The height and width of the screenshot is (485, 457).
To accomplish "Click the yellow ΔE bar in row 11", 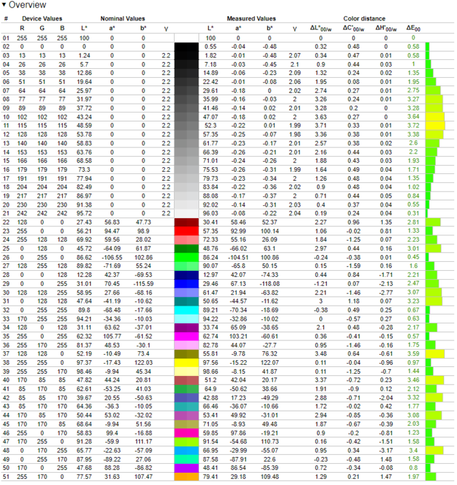I will tap(435, 126).
